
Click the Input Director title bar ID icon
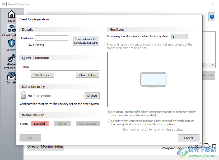[x=5, y=4]
